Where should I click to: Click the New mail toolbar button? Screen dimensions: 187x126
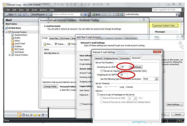pyautogui.click(x=10, y=15)
